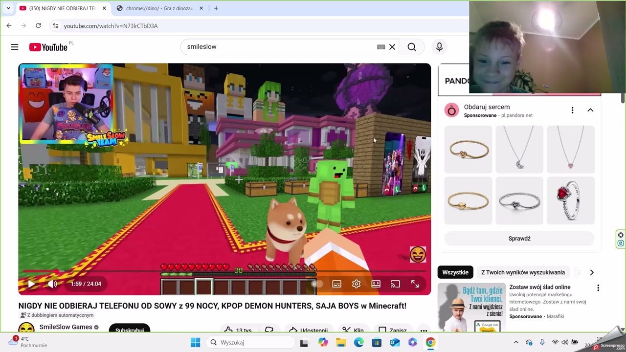Open the video player settings gear
Image resolution: width=626 pixels, height=352 pixels.
pos(356,284)
